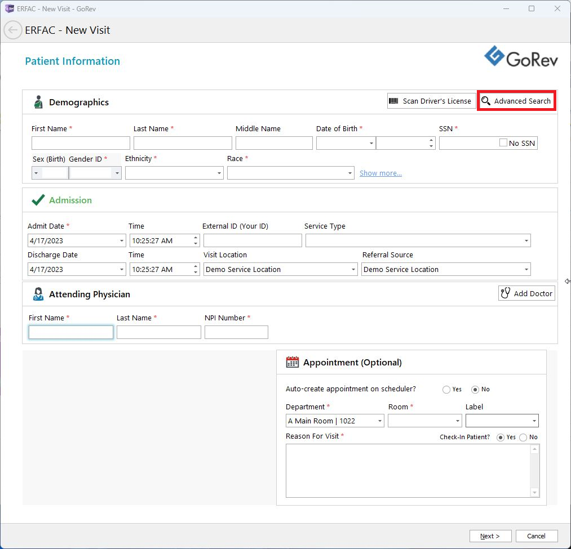Cancel the new visit form

537,536
